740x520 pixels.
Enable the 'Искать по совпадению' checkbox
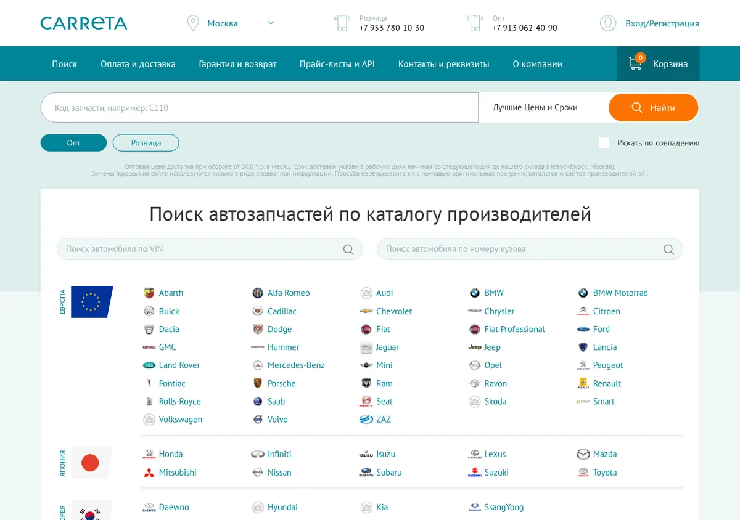[604, 143]
